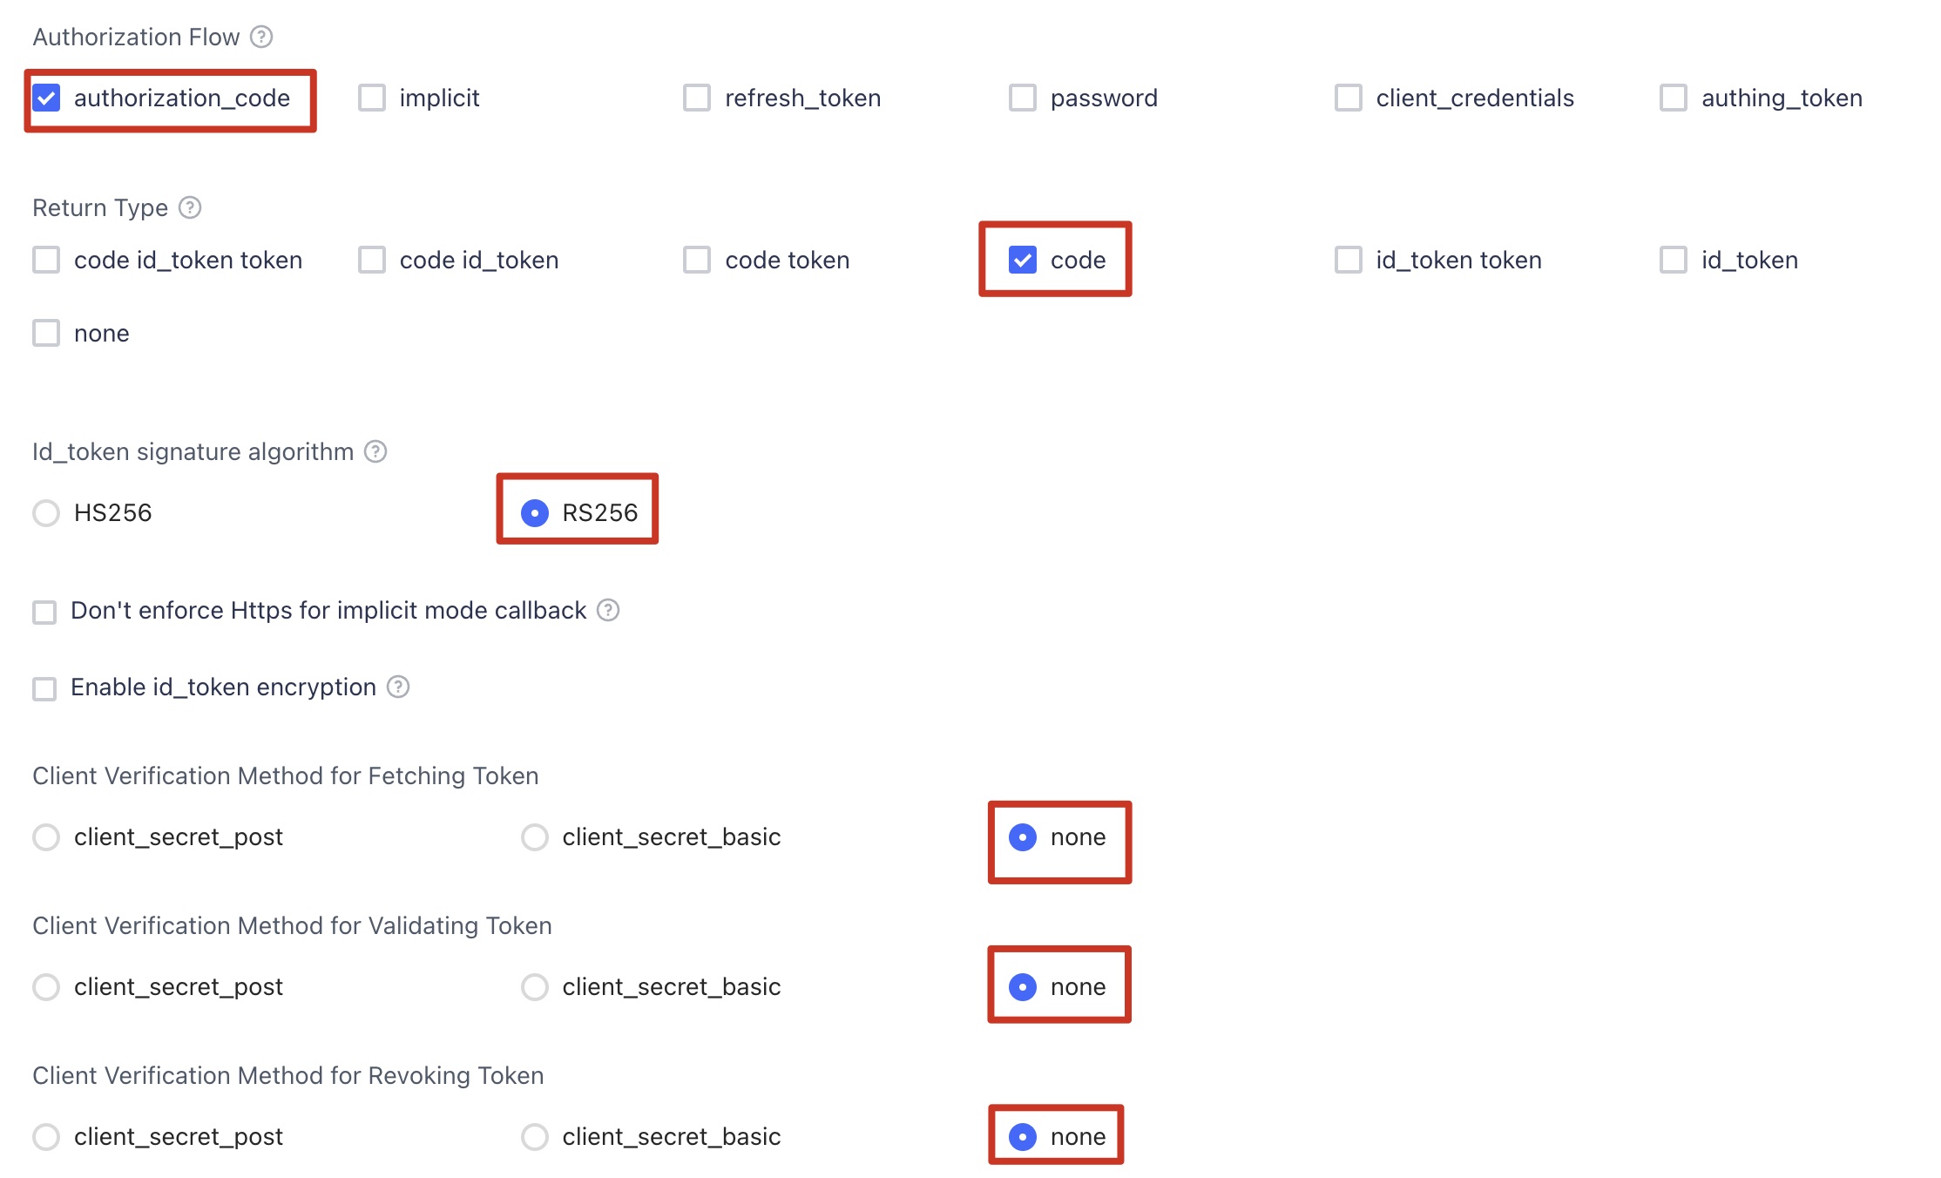Check the refresh_token flow option
The height and width of the screenshot is (1178, 1941).
[696, 98]
